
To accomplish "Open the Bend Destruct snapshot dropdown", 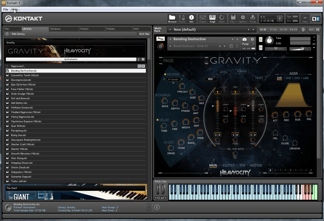I will pyautogui.click(x=170, y=46).
